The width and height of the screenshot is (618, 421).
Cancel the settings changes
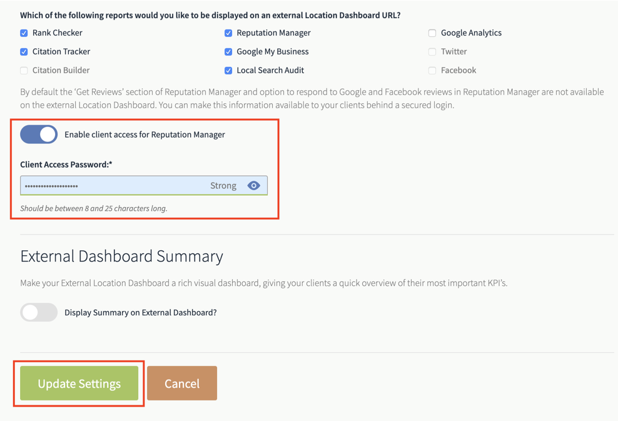(x=182, y=383)
